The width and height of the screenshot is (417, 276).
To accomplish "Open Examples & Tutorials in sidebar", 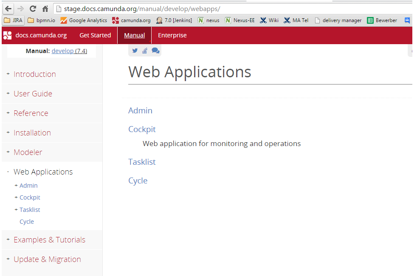I will (x=49, y=239).
